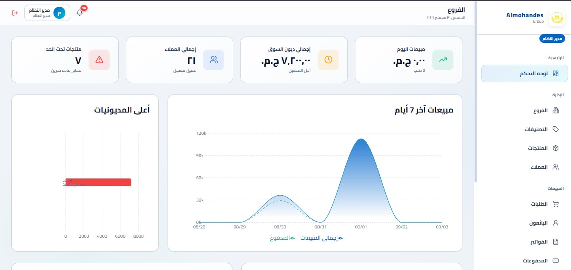Open البائعون from the sidebar menu
The width and height of the screenshot is (571, 270).
525,223
